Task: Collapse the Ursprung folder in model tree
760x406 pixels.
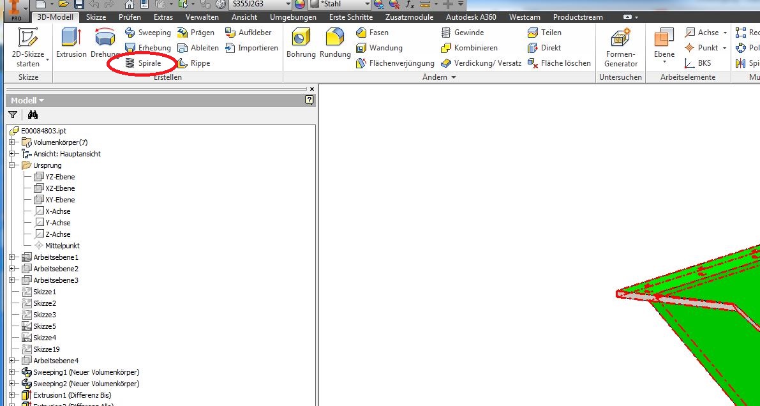Action: [12, 165]
